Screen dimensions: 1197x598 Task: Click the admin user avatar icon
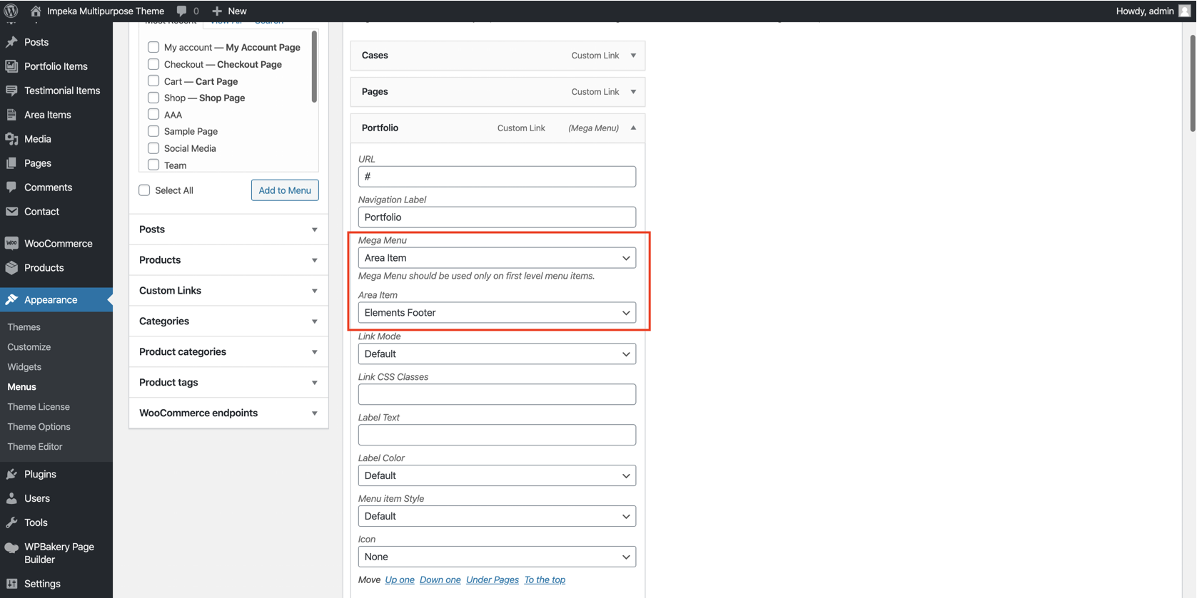1184,11
